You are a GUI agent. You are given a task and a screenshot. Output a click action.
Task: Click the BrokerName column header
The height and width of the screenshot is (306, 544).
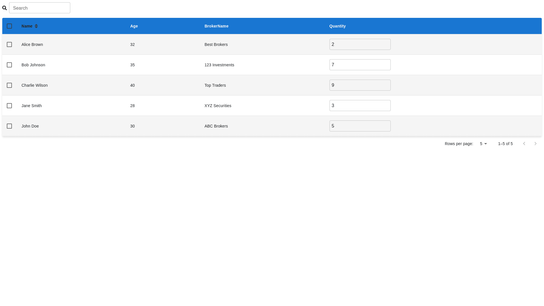click(x=216, y=26)
